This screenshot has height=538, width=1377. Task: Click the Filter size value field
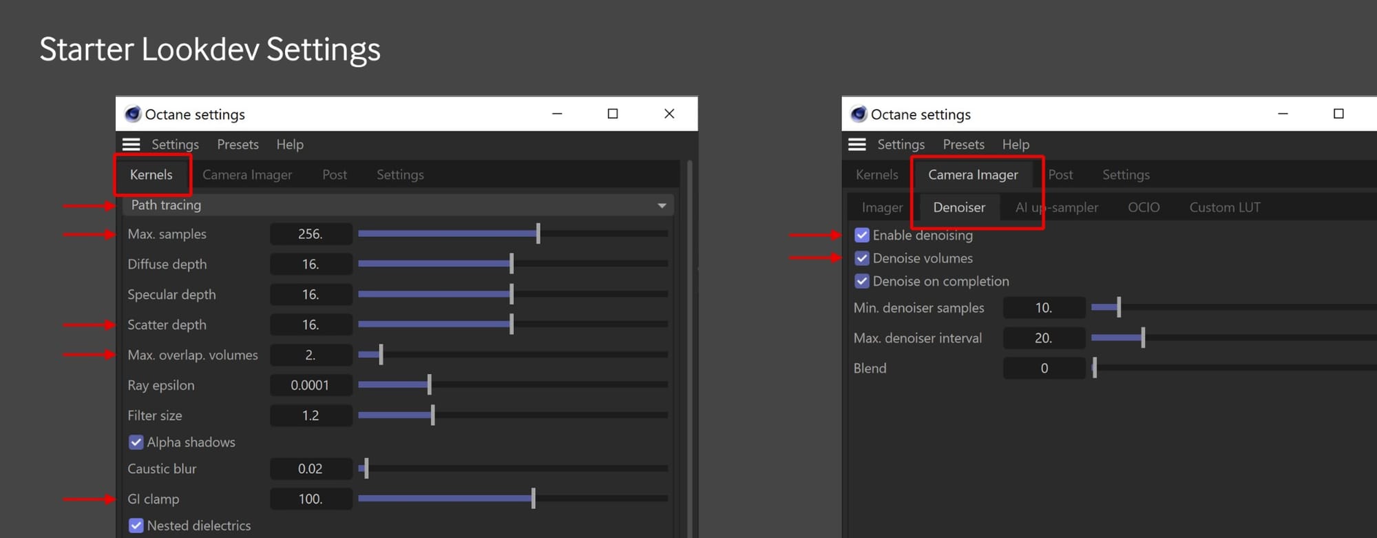click(311, 416)
